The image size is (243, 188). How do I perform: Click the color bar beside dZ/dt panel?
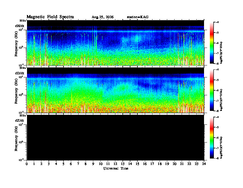[x=212, y=138]
